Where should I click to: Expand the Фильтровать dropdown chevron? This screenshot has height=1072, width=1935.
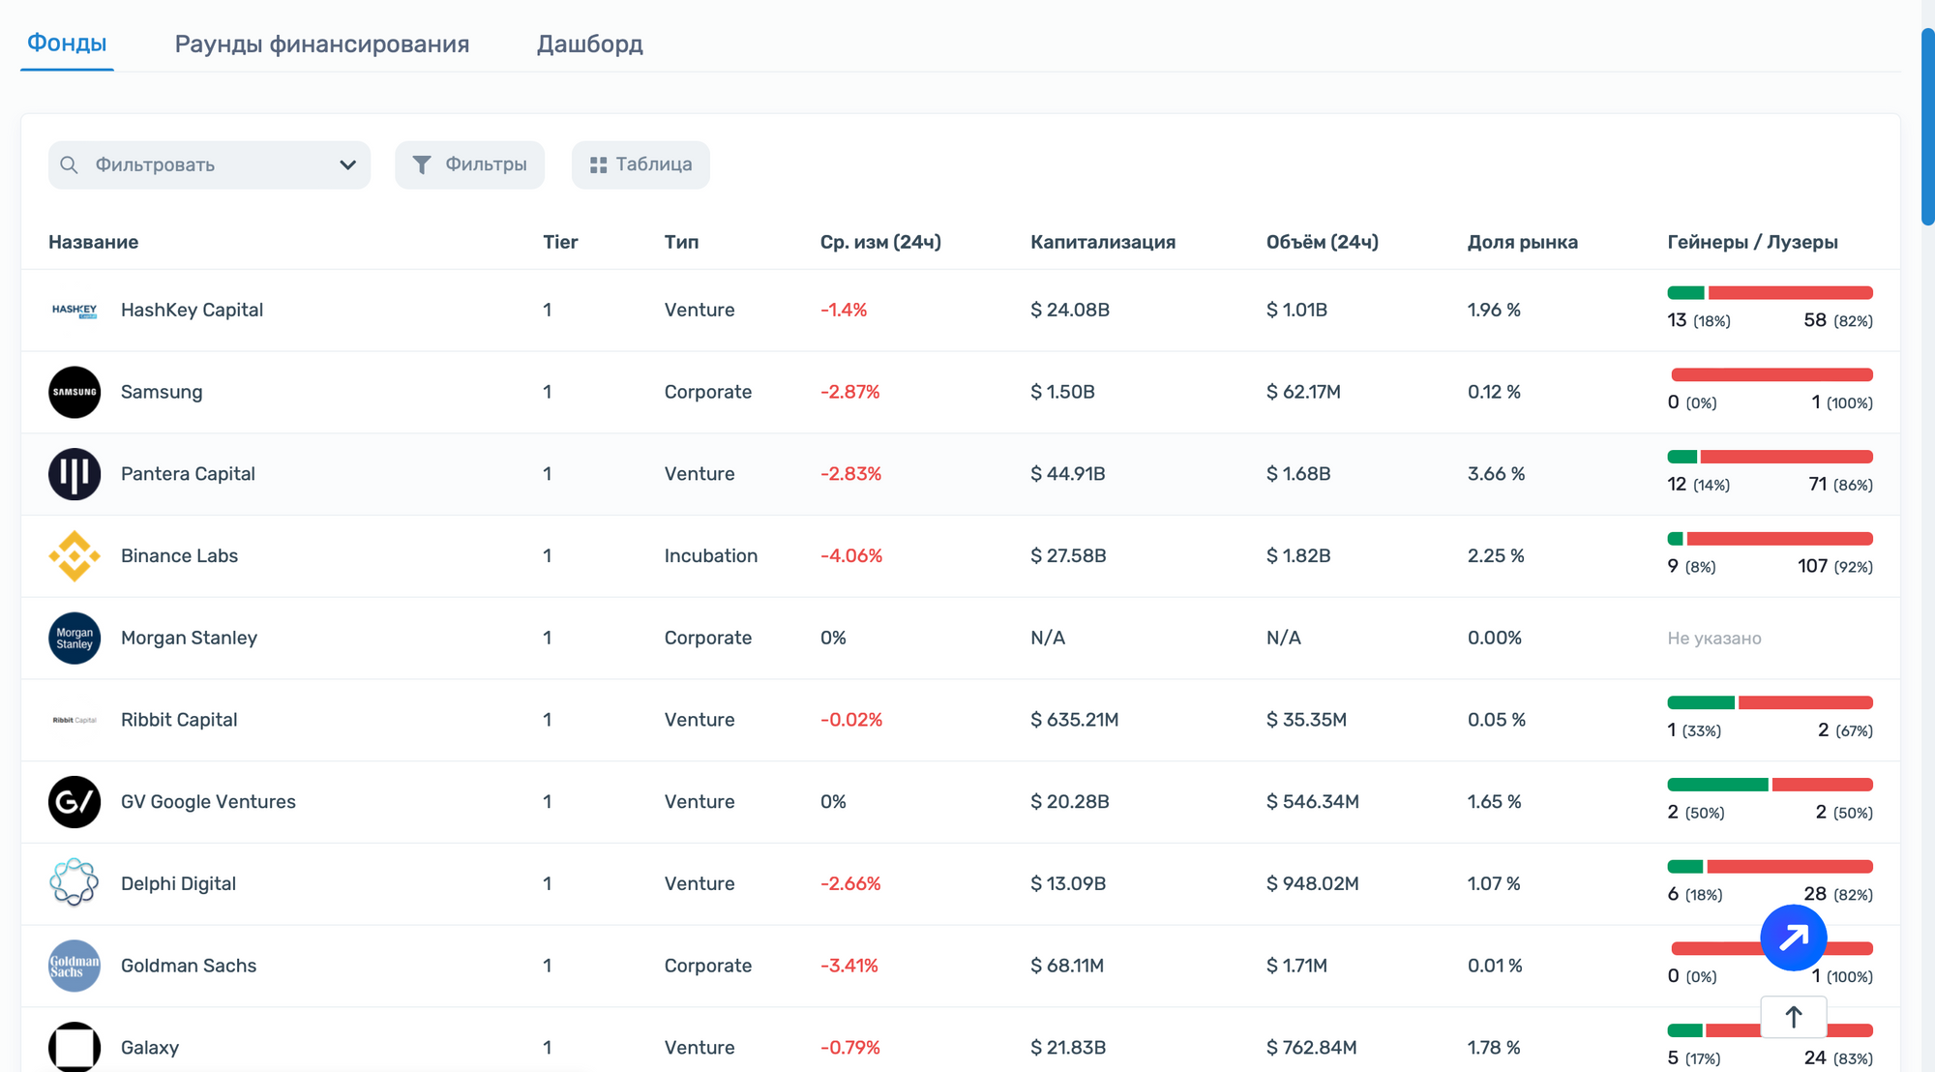coord(348,165)
